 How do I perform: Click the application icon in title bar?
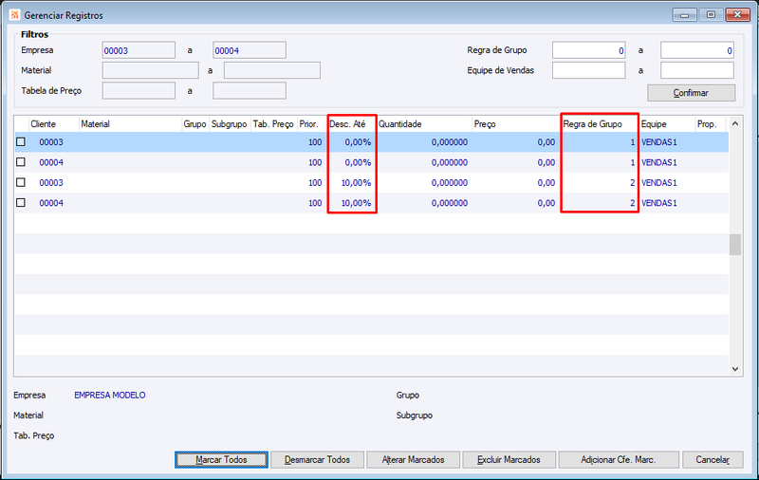14,15
